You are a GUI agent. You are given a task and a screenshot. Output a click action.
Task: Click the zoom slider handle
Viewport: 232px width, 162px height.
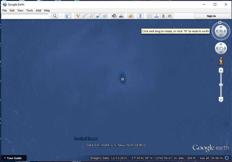(x=221, y=85)
